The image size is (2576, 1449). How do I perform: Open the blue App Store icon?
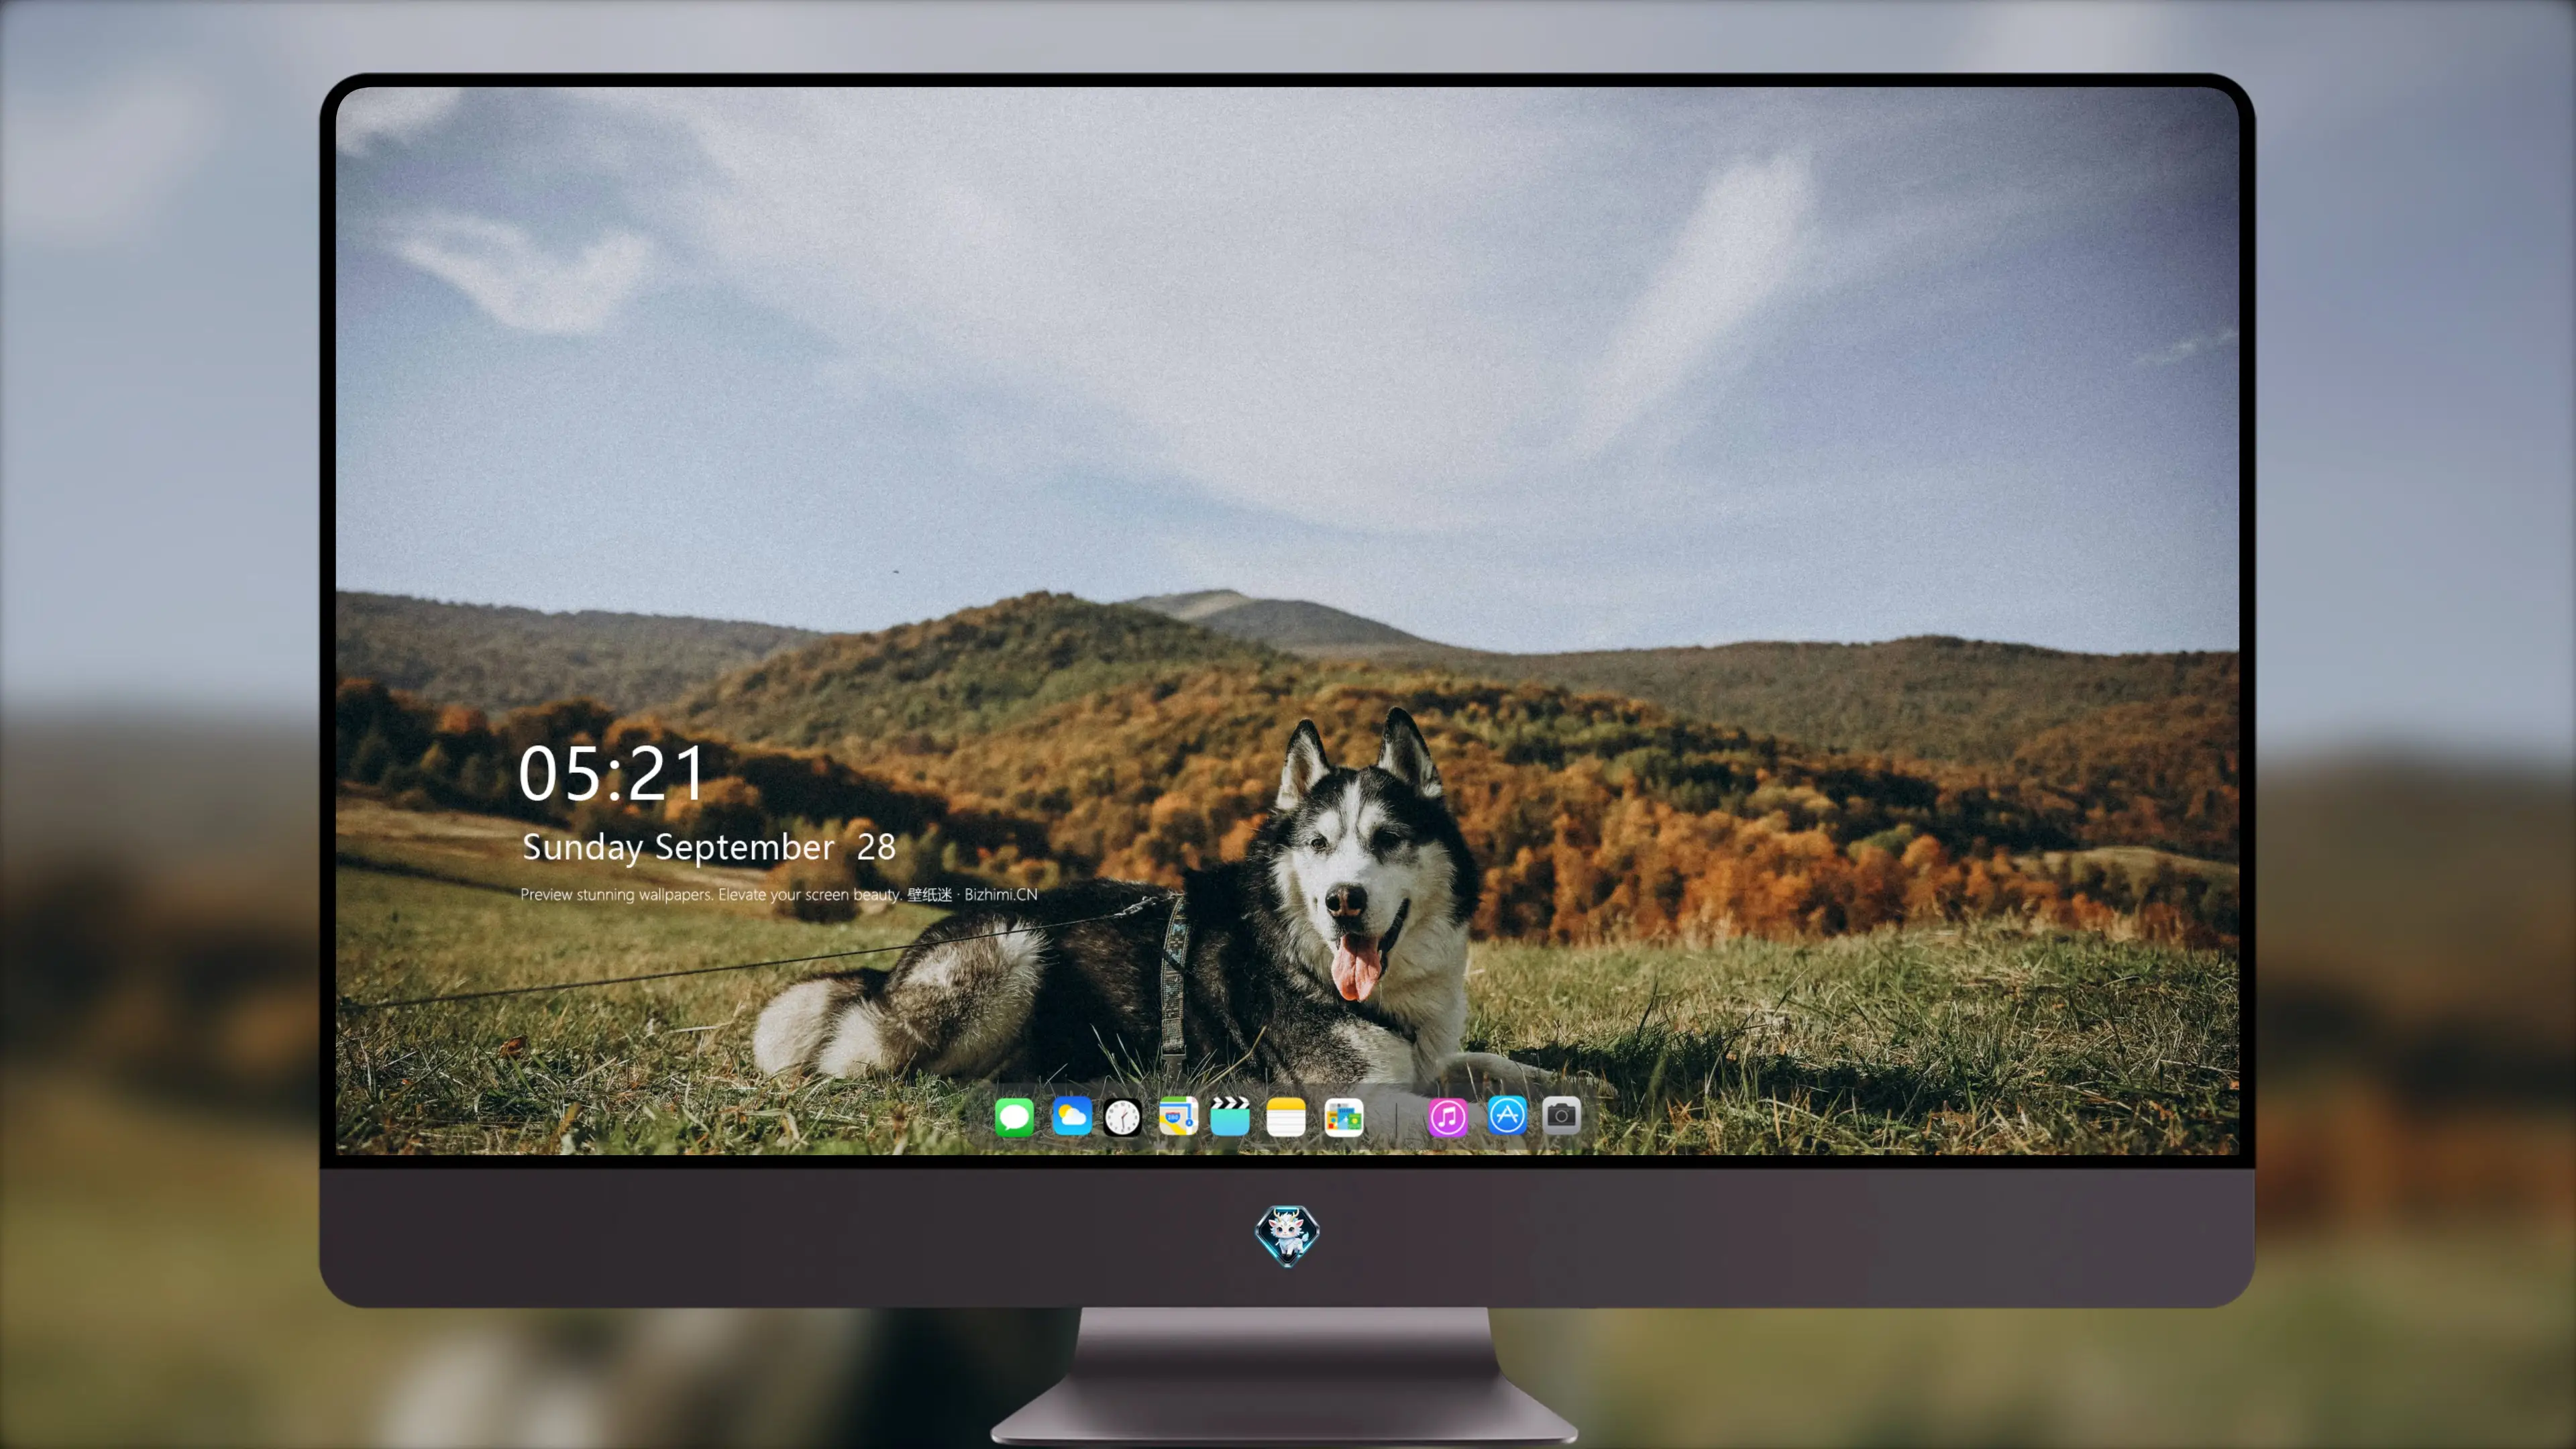point(1507,1115)
